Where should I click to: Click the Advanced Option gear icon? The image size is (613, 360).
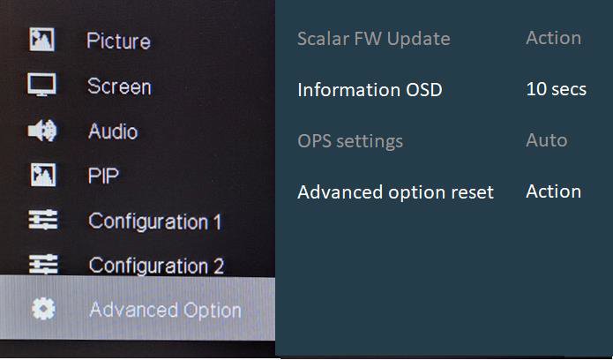pos(42,309)
